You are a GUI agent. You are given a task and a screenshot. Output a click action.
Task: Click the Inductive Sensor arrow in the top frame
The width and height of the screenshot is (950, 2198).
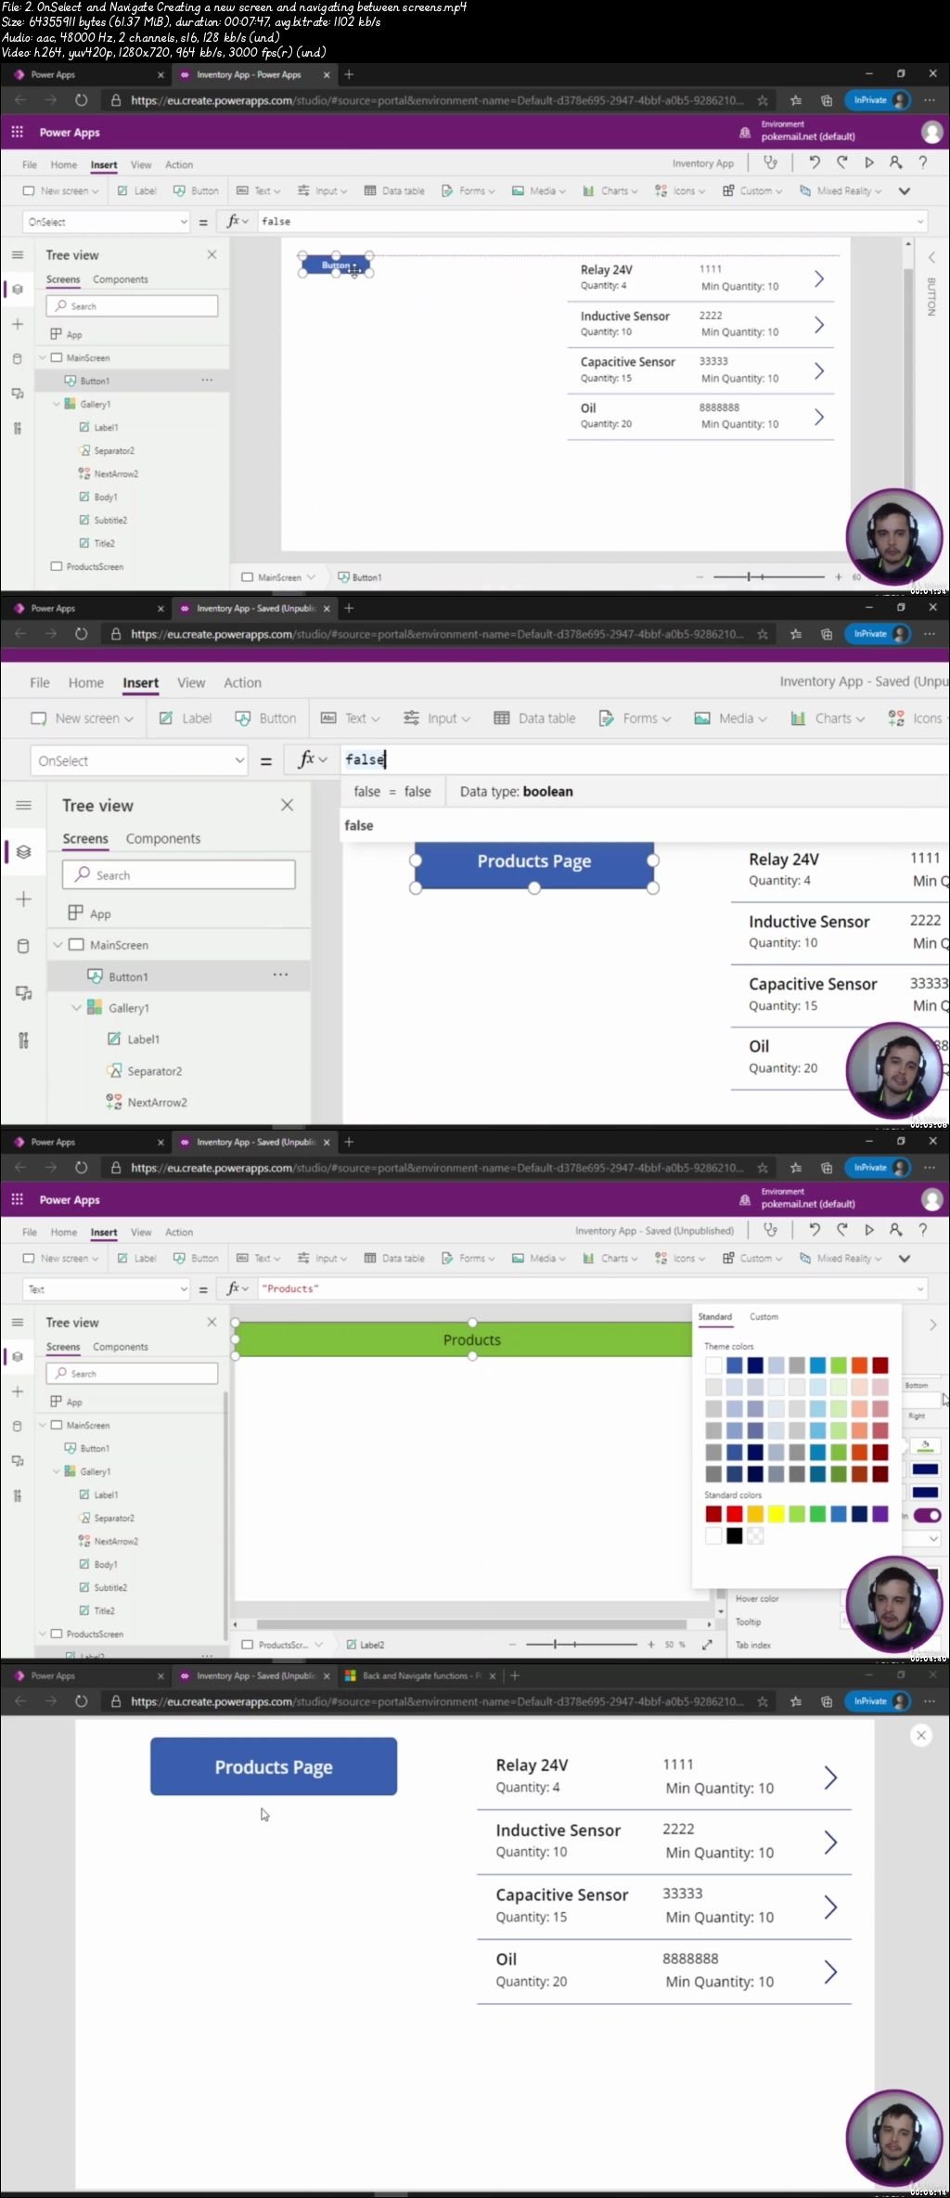[x=819, y=325]
